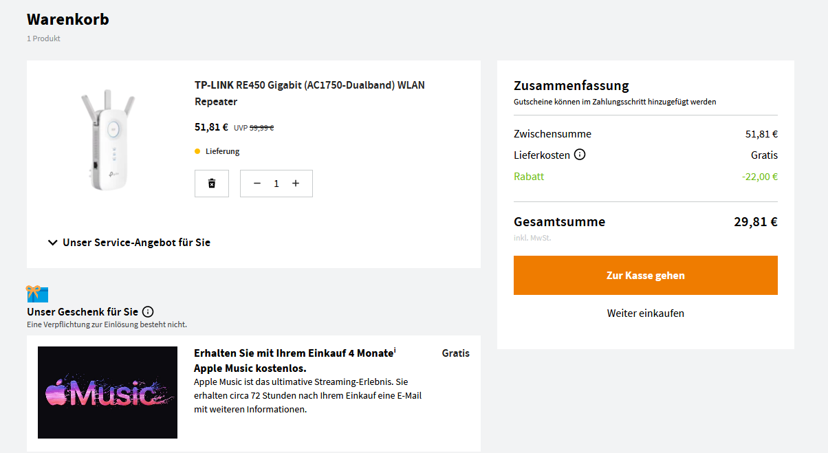
Task: Click the Lieferkosten info icon
Action: [x=580, y=155]
